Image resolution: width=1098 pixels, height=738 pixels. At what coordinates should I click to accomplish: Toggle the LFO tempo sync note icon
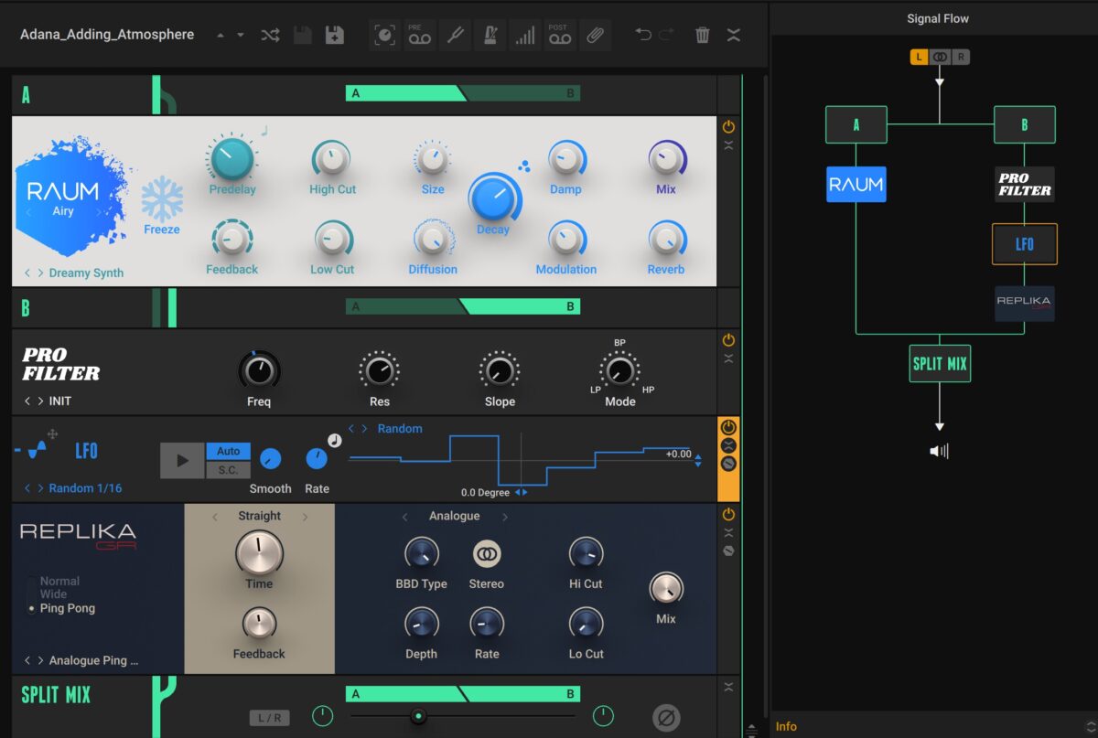click(334, 440)
